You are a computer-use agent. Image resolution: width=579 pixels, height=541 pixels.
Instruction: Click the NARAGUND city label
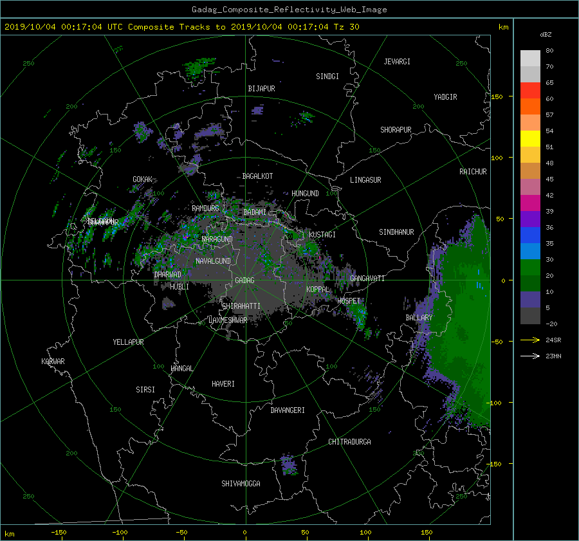pos(217,239)
